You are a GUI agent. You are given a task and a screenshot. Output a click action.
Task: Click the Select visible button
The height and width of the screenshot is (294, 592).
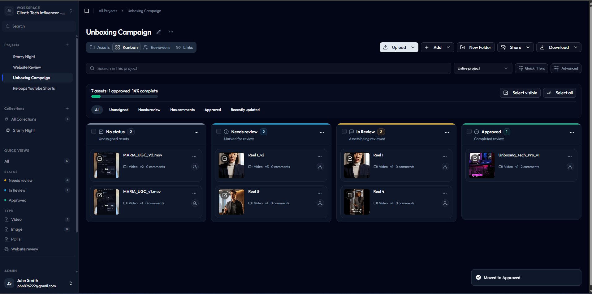coord(520,93)
